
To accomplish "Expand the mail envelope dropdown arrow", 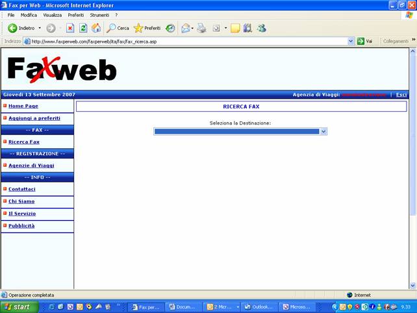I will point(192,28).
